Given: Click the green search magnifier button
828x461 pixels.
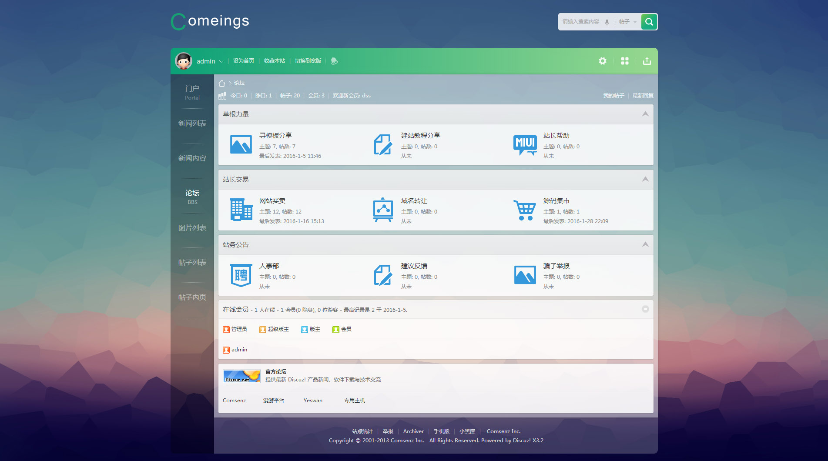Looking at the screenshot, I should pos(649,22).
